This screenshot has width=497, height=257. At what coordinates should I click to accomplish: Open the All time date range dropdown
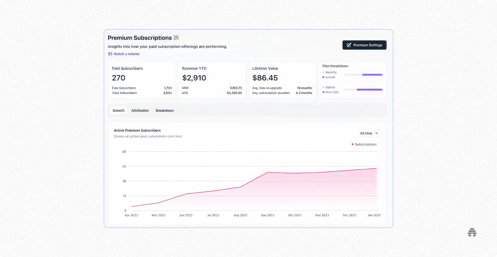coord(369,133)
